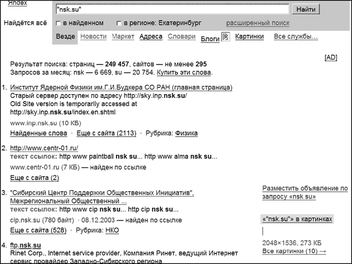This screenshot has width=352, height=264.
Task: Open '«"nsk.su"» в картинках' link
Action: click(297, 219)
